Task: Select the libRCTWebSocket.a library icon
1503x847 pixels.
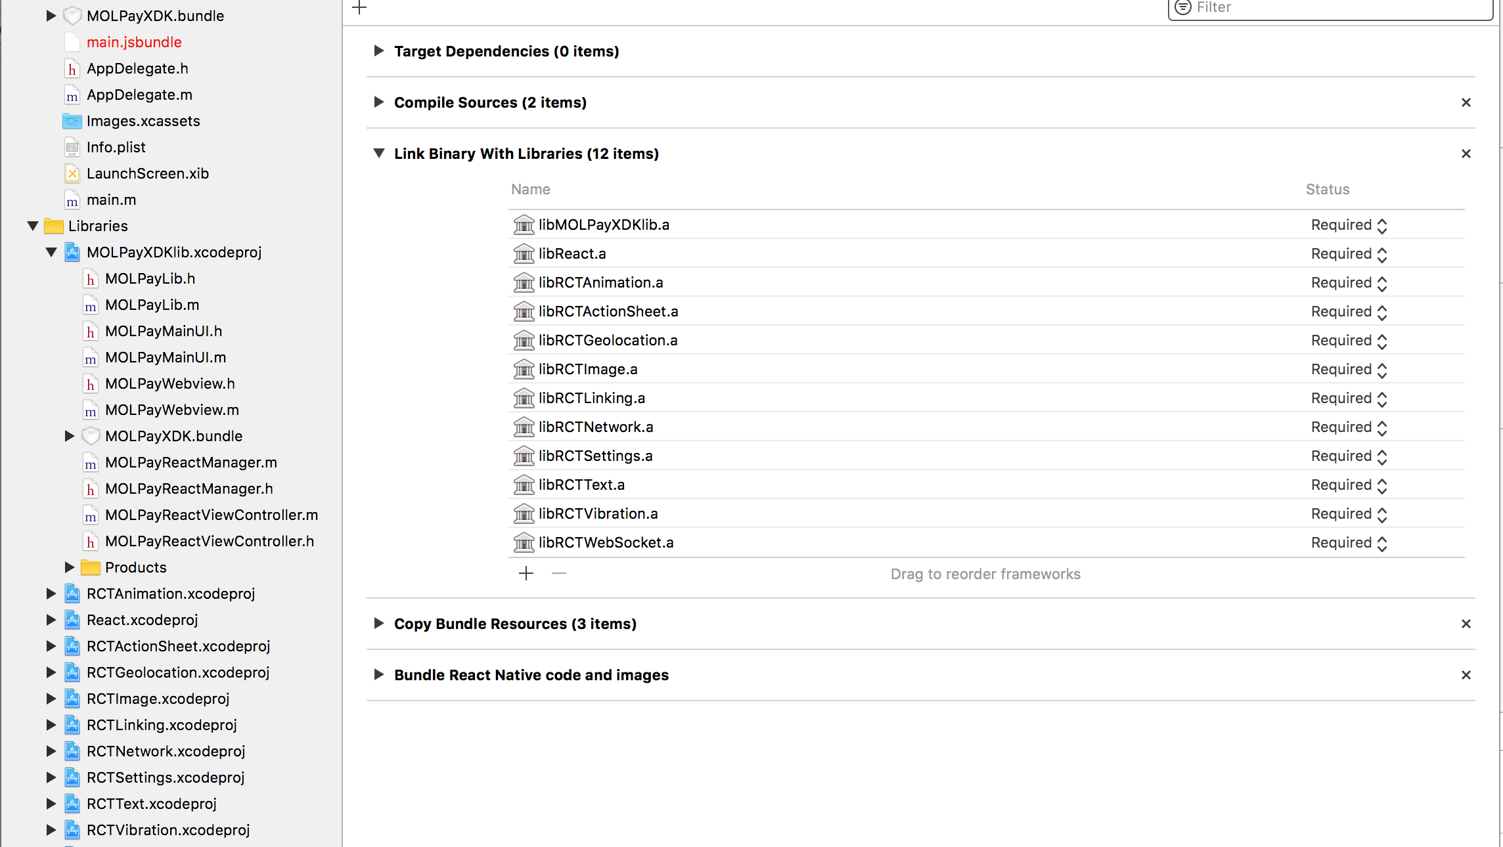Action: (524, 542)
